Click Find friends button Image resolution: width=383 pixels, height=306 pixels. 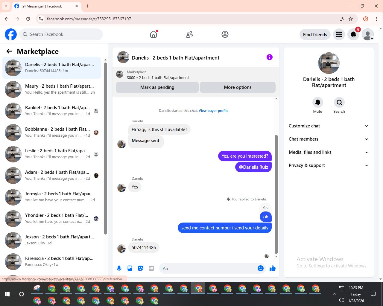click(315, 34)
